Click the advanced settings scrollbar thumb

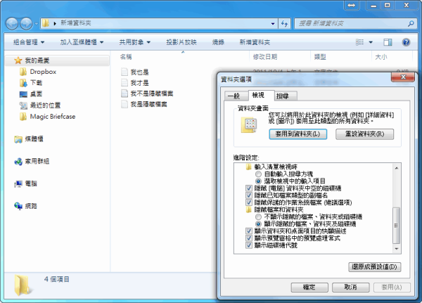(x=396, y=226)
